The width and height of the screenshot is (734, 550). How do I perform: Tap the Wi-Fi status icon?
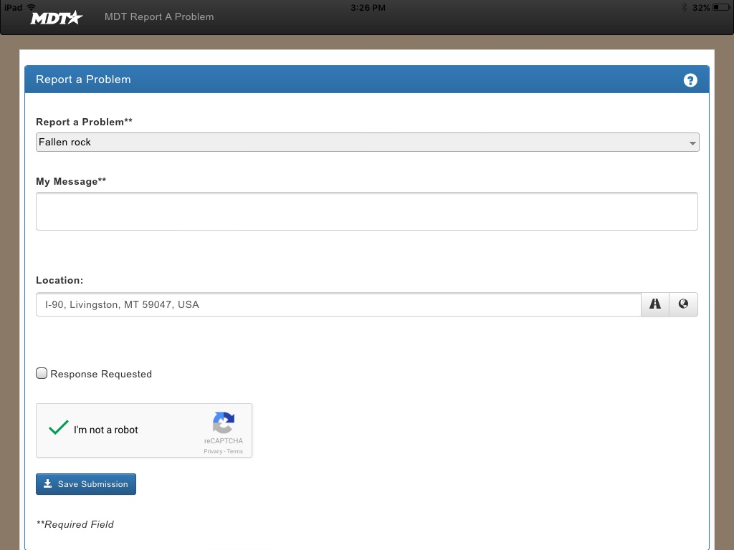32,7
